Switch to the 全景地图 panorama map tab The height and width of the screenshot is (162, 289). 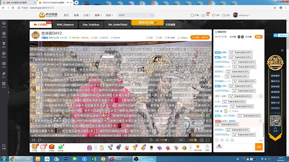(170, 24)
